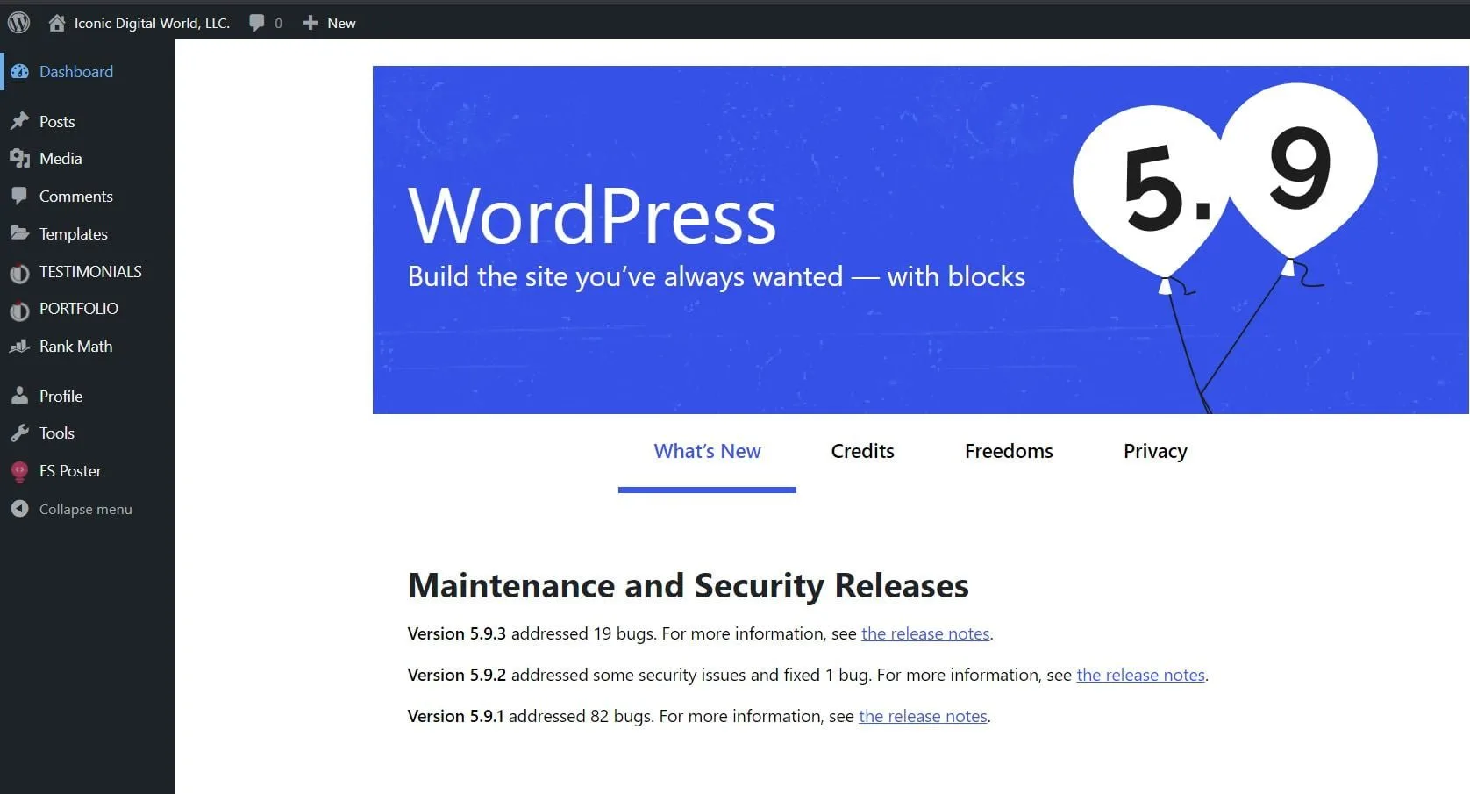
Task: Click the Collapse menu label
Action: 86,510
